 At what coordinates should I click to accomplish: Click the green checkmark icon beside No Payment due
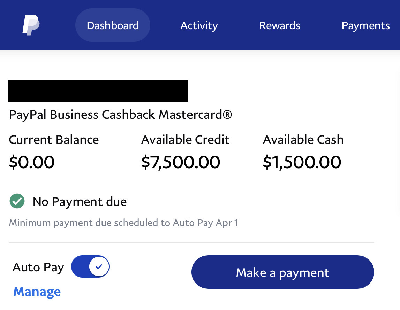pyautogui.click(x=17, y=201)
